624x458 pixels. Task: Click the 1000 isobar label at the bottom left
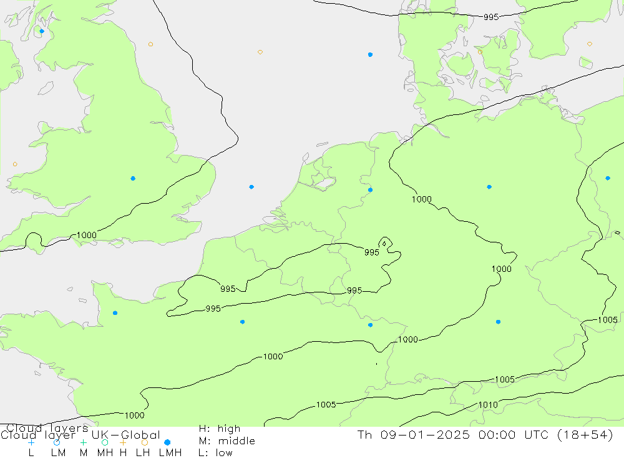135,416
